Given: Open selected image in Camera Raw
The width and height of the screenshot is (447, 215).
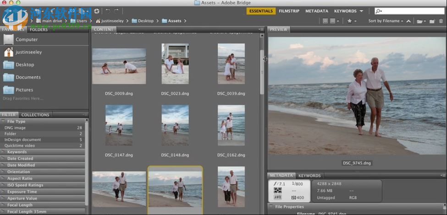Looking at the screenshot, I should [96, 11].
